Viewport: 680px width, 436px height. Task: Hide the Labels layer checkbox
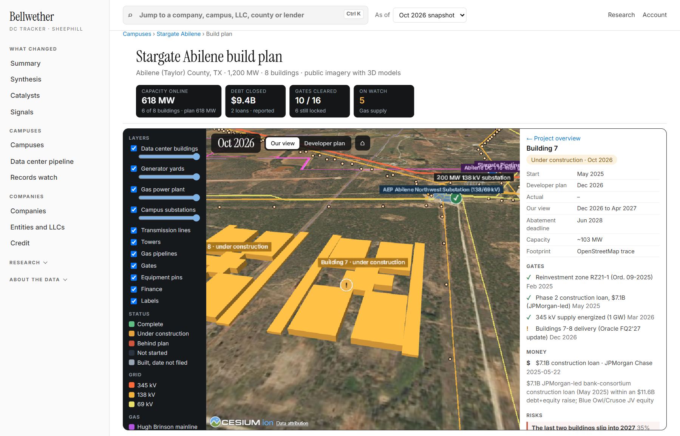coord(134,301)
